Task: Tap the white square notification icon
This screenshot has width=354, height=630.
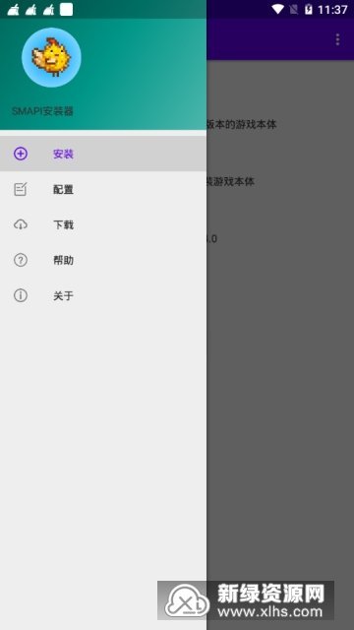Action: (66, 9)
